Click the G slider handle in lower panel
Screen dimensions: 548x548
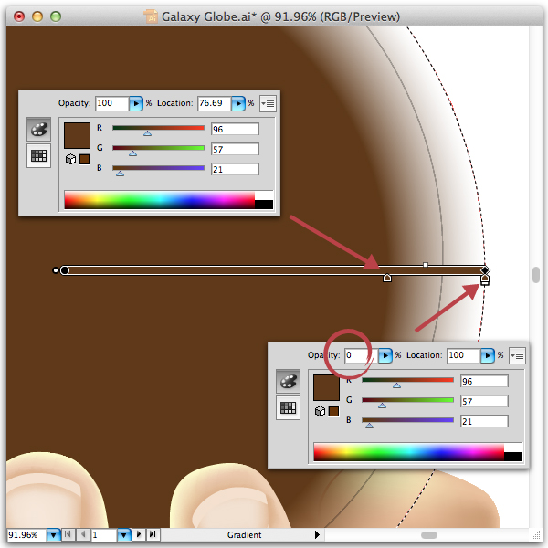click(382, 405)
